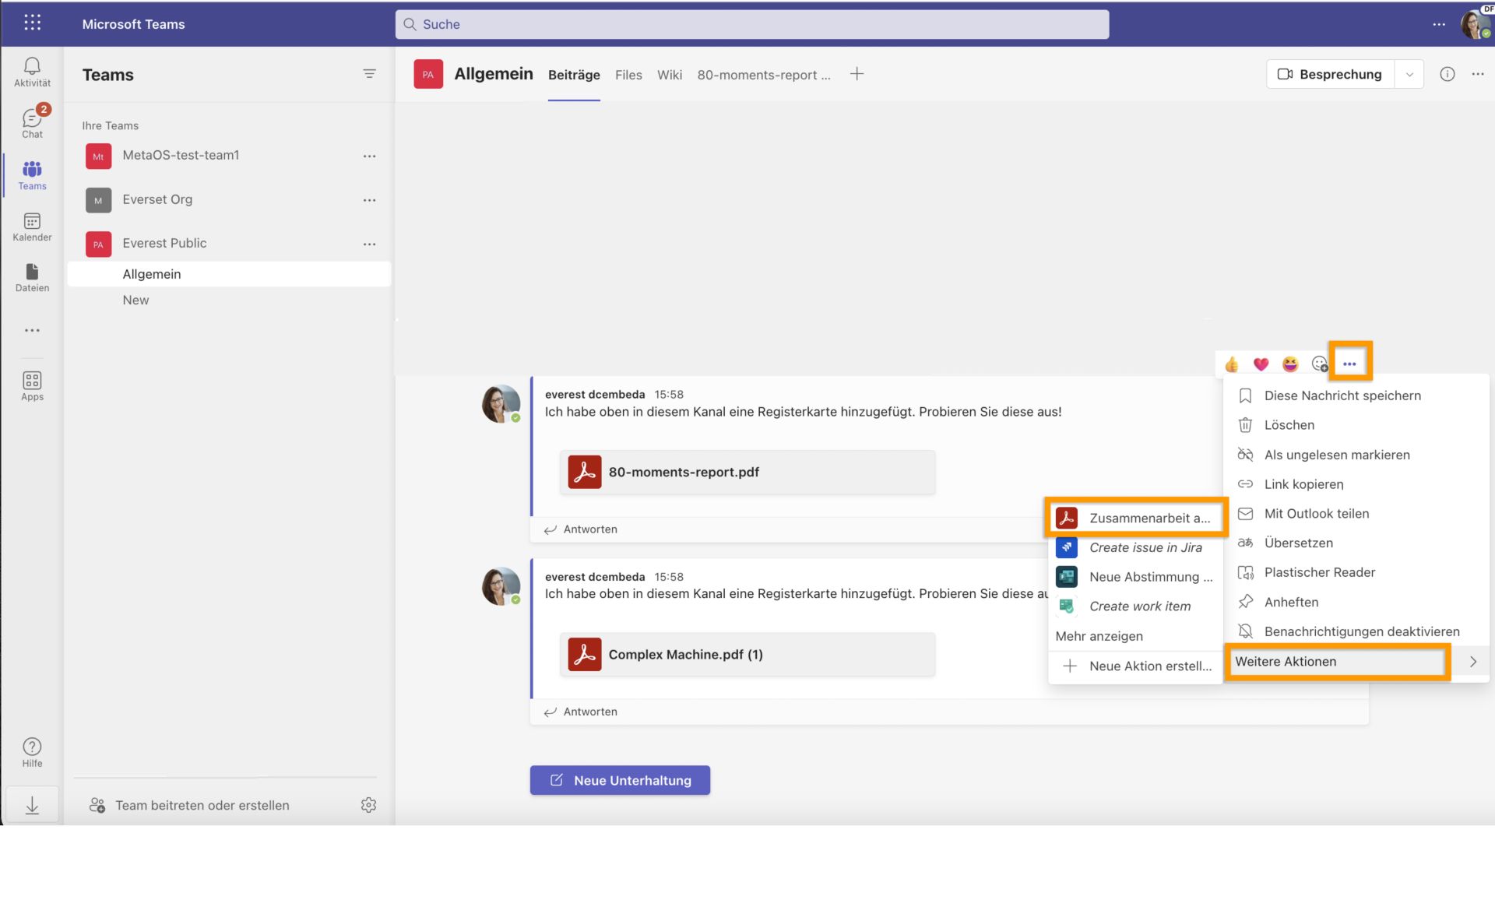This screenshot has width=1495, height=921.
Task: Switch to Beiträge tab
Action: [x=574, y=75]
